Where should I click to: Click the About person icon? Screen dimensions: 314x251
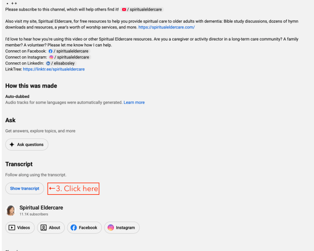point(44,228)
